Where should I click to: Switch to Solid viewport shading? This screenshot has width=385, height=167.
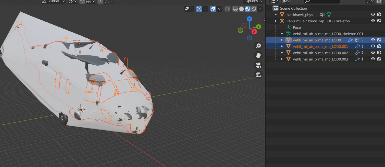coord(241,9)
